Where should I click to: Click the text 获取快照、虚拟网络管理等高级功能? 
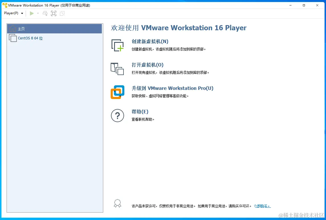click(x=160, y=96)
